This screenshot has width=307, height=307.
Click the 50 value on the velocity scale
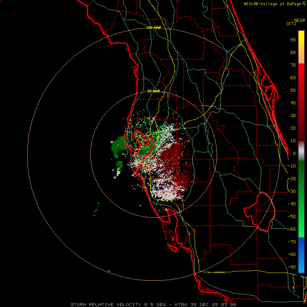tap(293, 90)
